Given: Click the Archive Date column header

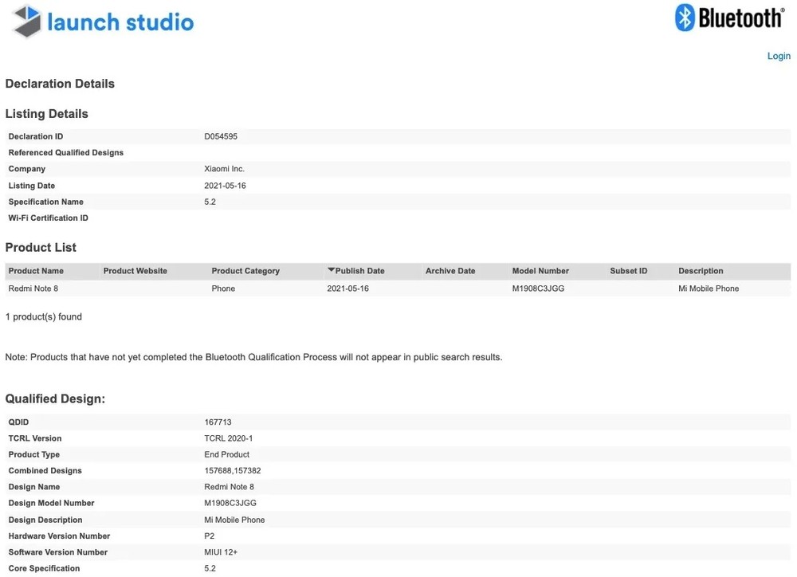Looking at the screenshot, I should tap(450, 271).
